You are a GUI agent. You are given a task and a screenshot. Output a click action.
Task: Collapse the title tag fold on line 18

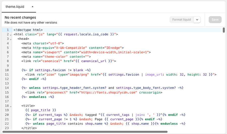pos(11,106)
